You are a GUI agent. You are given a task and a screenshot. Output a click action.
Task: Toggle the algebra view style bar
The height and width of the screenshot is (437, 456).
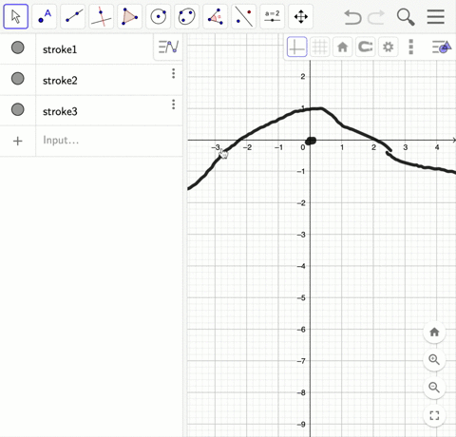168,47
